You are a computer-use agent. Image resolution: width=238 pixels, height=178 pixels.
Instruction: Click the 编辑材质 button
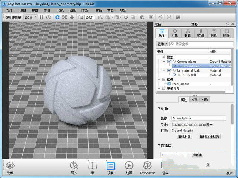coord(184,136)
